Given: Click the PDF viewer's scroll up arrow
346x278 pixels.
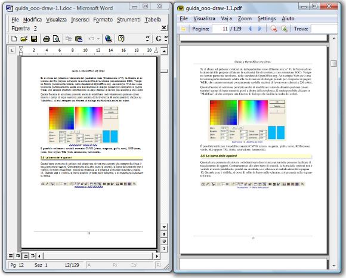Looking at the screenshot, I should tap(334, 38).
